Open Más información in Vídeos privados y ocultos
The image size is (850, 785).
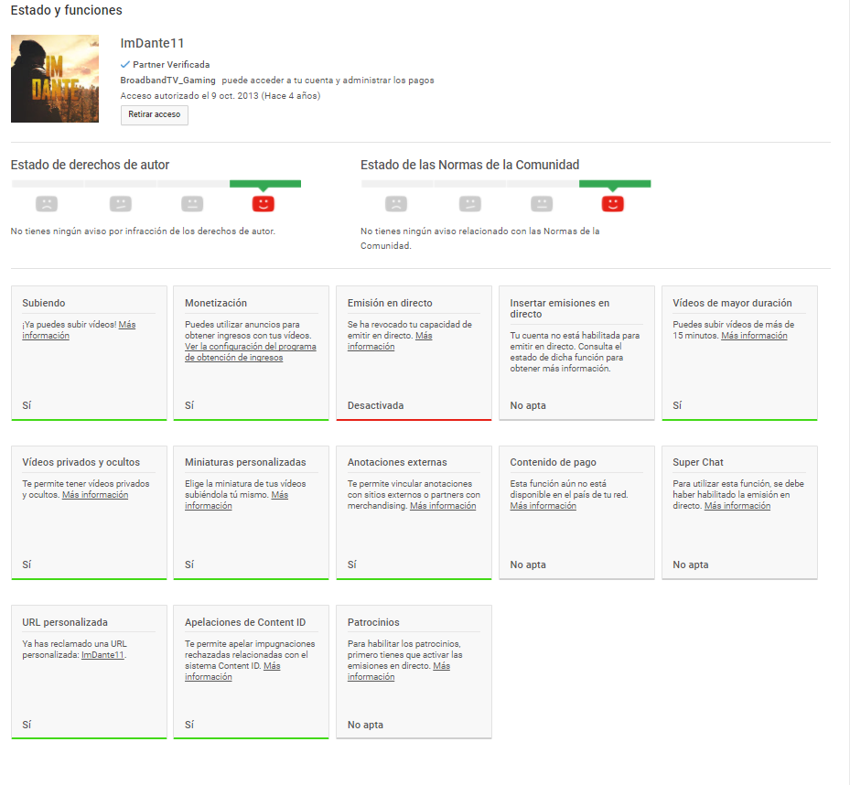(x=95, y=495)
